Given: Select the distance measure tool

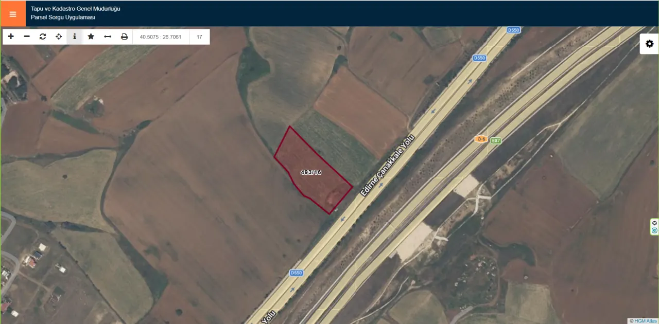Looking at the screenshot, I should 108,37.
